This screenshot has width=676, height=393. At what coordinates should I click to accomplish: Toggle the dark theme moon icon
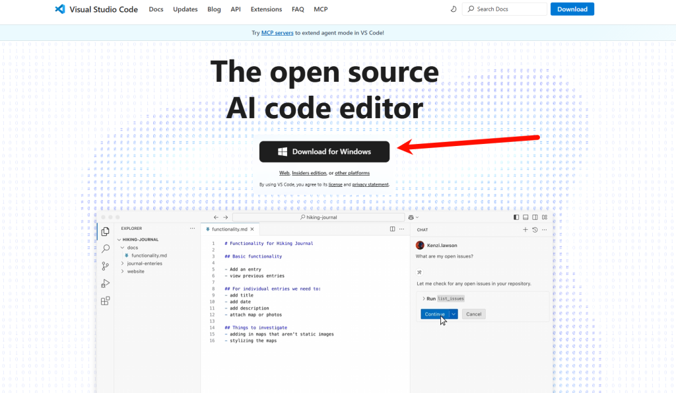454,9
